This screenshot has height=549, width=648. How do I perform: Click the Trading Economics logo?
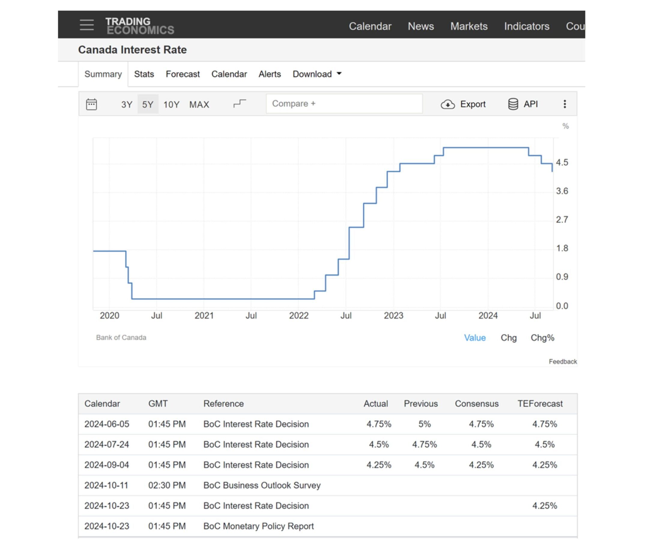pos(140,26)
